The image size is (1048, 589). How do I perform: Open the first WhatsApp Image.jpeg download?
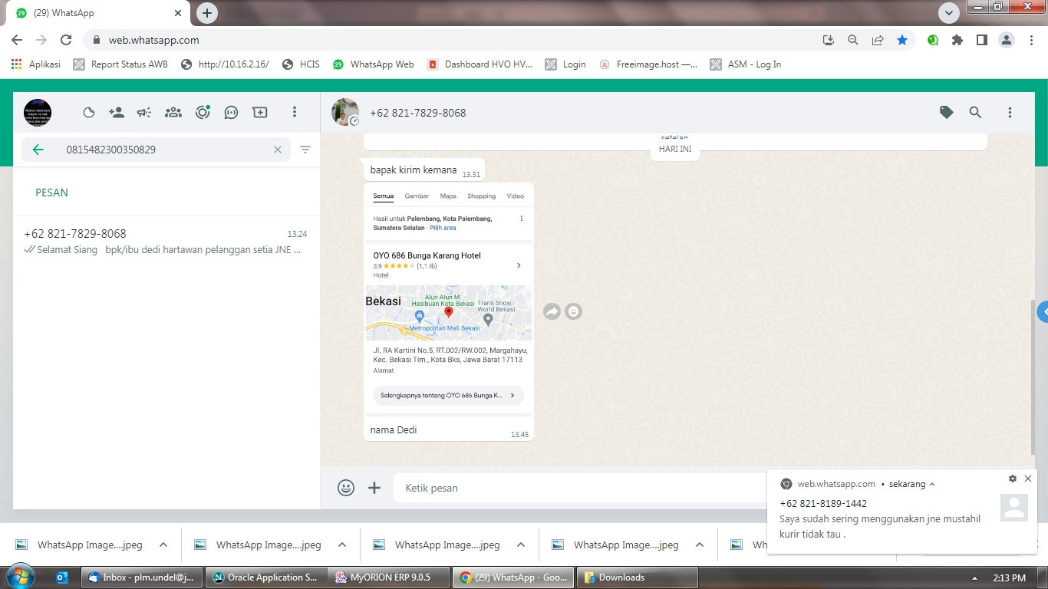(x=80, y=545)
